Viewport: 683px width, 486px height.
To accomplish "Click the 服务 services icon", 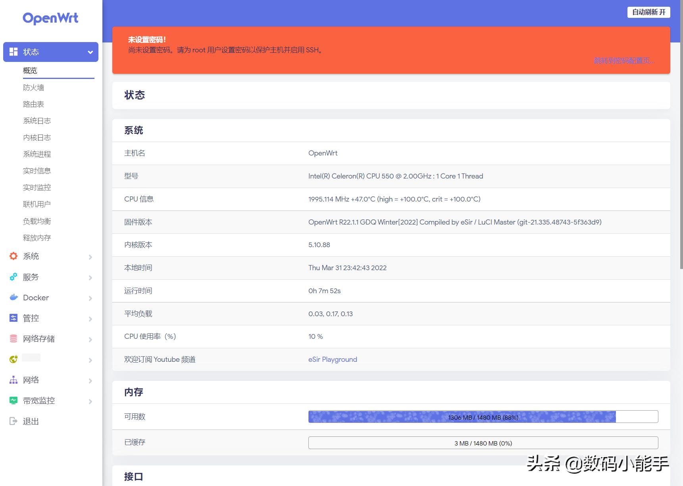I will (13, 277).
